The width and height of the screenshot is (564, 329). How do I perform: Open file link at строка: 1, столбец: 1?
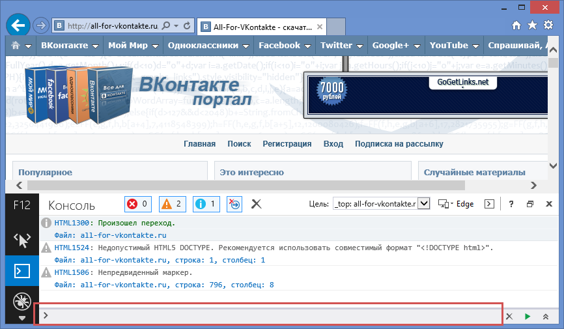[160, 260]
